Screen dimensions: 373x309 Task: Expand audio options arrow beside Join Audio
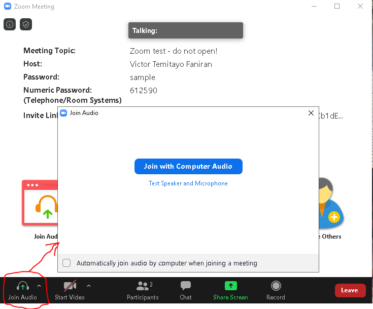[39, 286]
